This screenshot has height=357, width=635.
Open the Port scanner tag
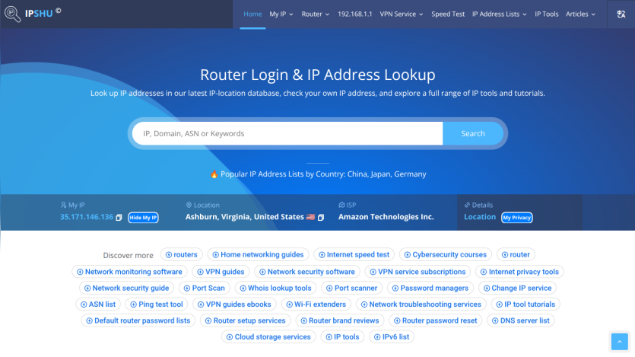coord(352,288)
